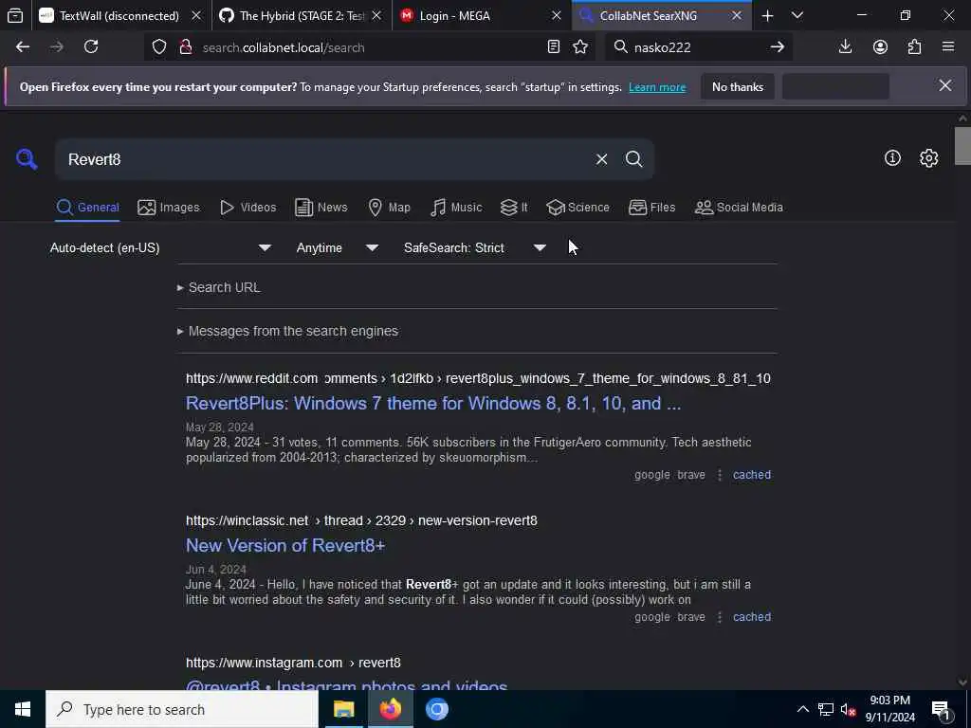The width and height of the screenshot is (971, 728).
Task: Switch to the Login - MEGA tab
Action: pyautogui.click(x=470, y=15)
